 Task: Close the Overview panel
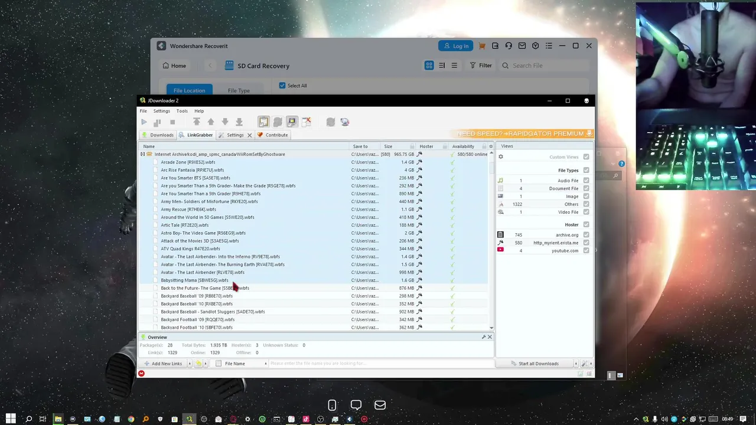(490, 337)
